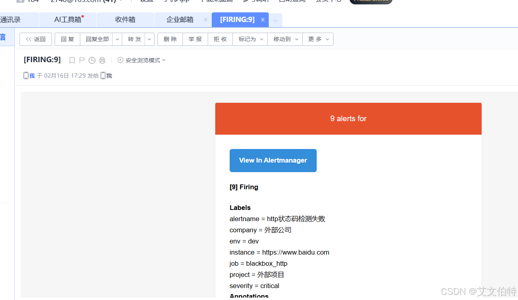Click the 转发 forward button
This screenshot has width=518, height=300.
[134, 39]
